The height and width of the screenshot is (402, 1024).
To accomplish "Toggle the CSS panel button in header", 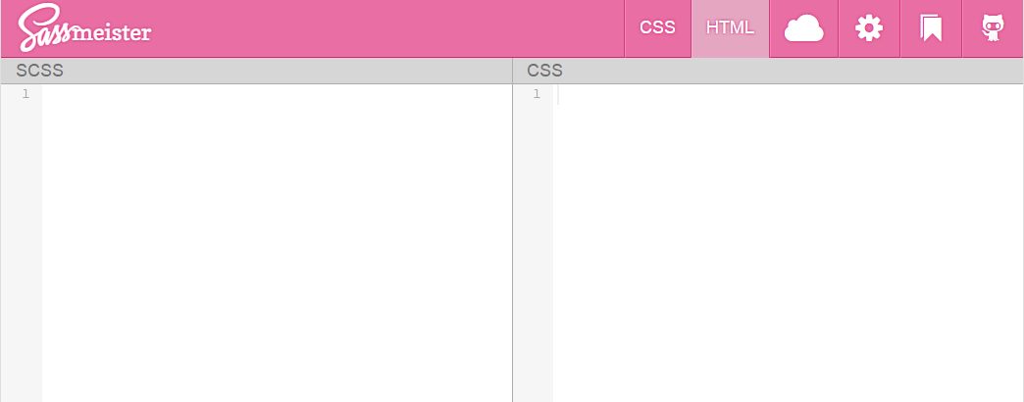I will pyautogui.click(x=657, y=28).
